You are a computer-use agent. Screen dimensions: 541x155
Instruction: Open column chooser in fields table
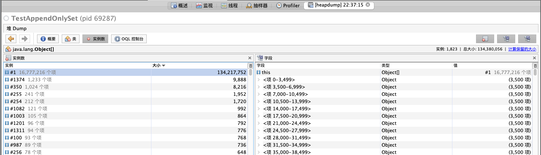point(535,66)
